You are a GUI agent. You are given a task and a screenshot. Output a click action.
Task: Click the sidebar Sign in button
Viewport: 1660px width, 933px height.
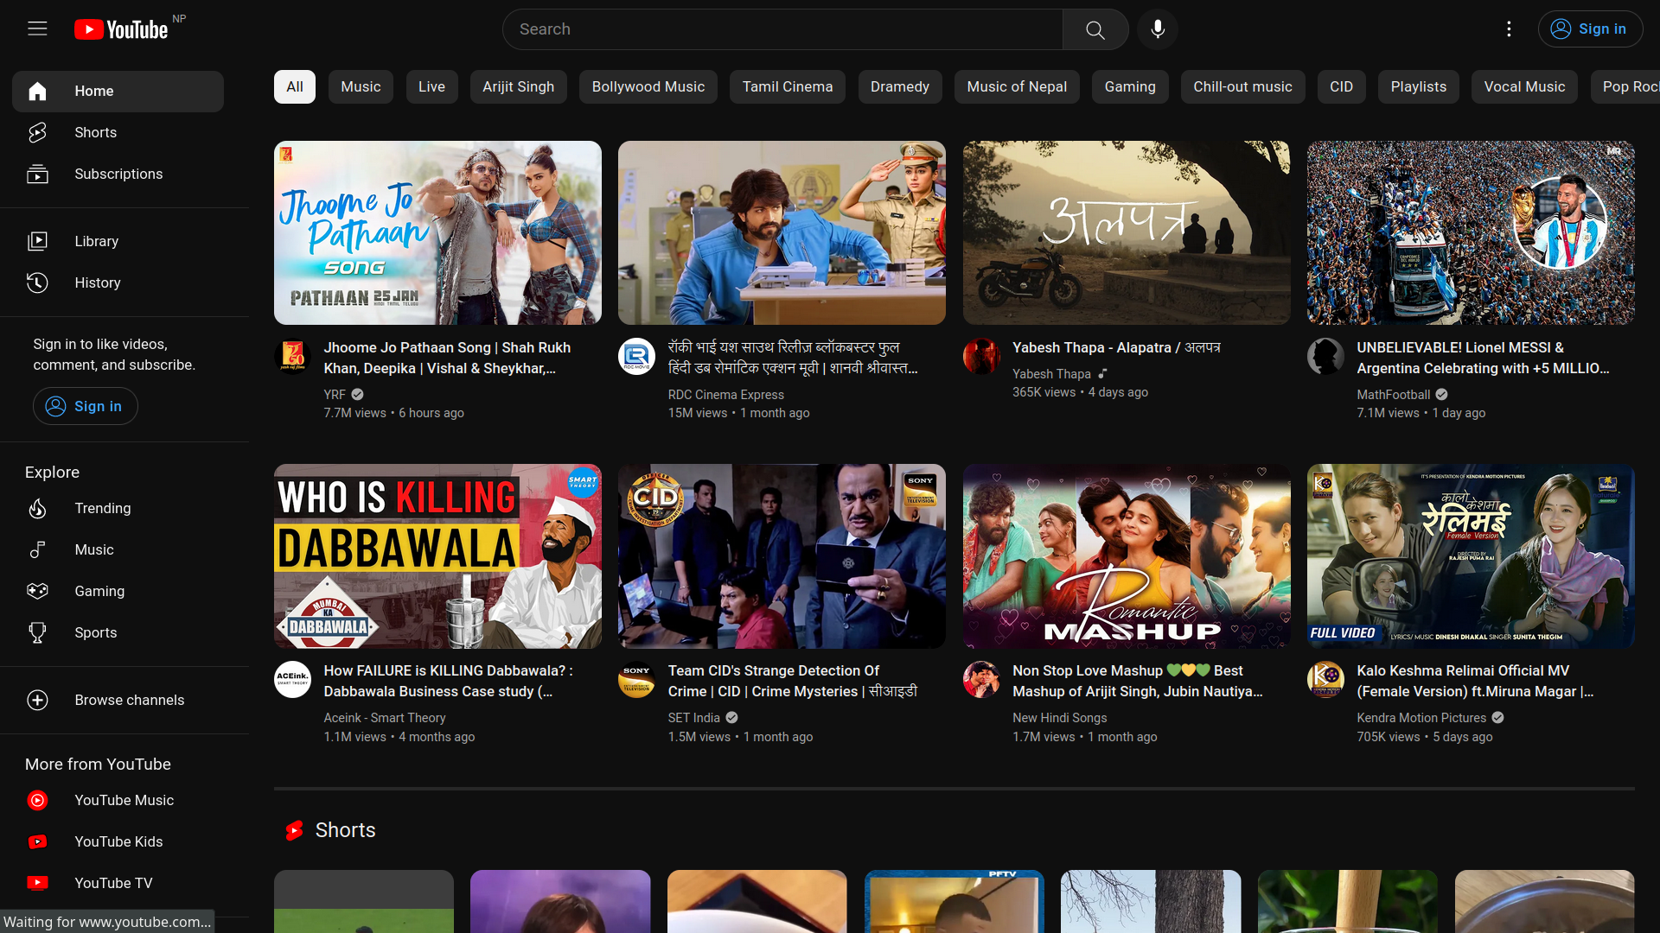coord(85,406)
